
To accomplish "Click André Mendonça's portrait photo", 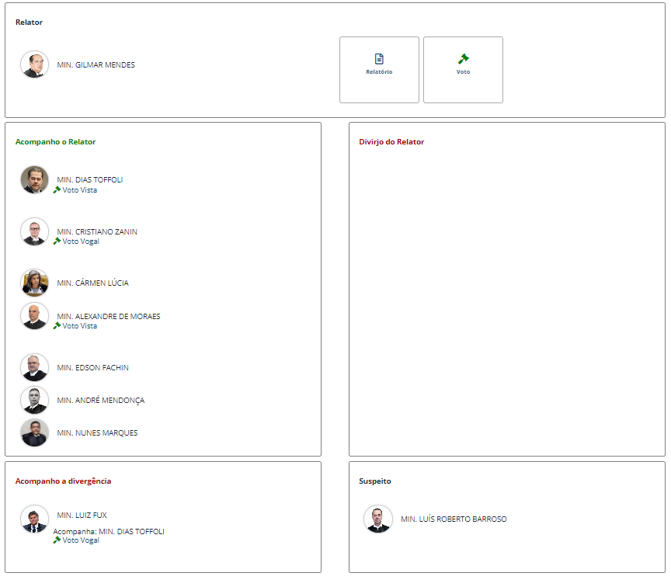I will pyautogui.click(x=34, y=400).
